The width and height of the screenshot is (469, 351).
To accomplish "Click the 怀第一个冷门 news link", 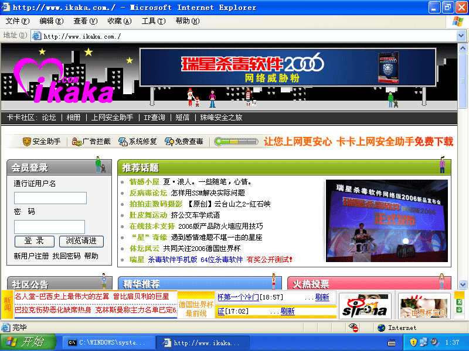I will coord(239,297).
